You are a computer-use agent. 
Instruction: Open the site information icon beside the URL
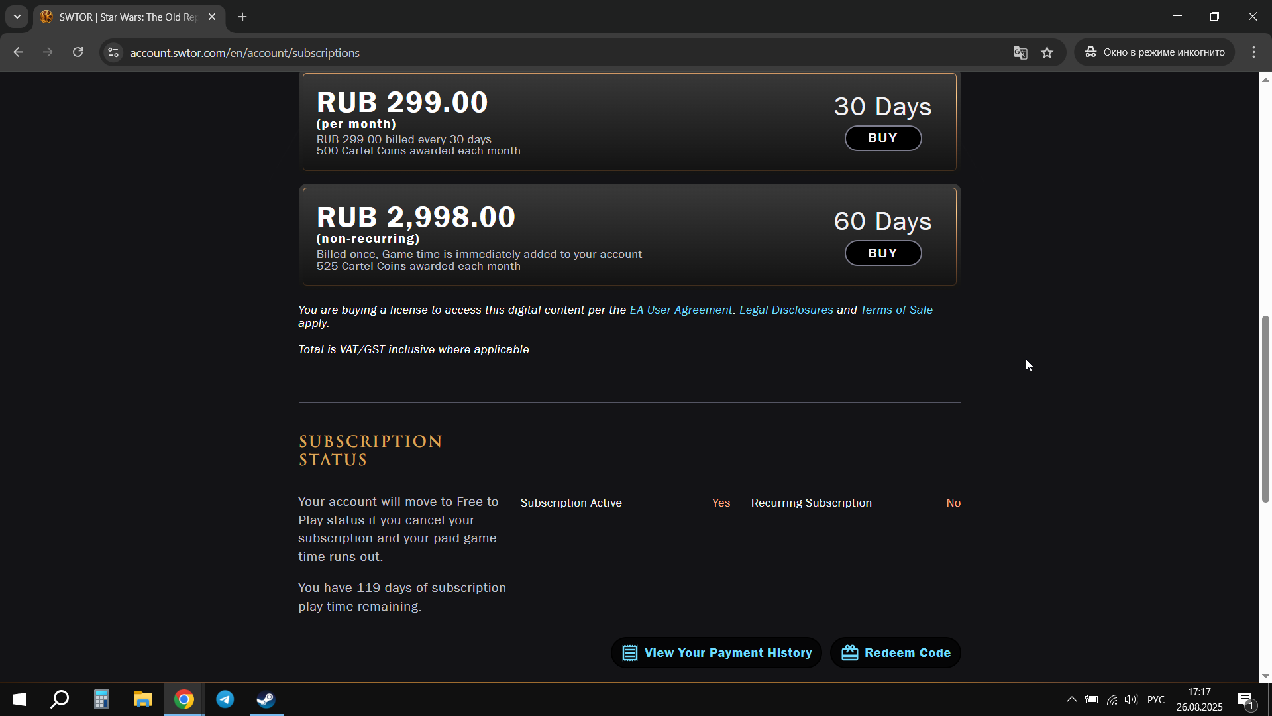(113, 52)
